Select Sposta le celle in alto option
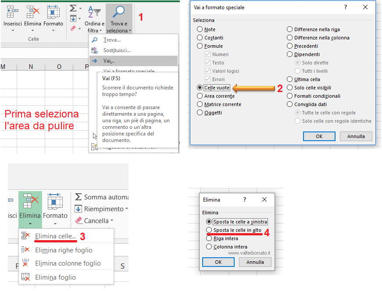Viewport: 382px width, 291px height. point(209,230)
